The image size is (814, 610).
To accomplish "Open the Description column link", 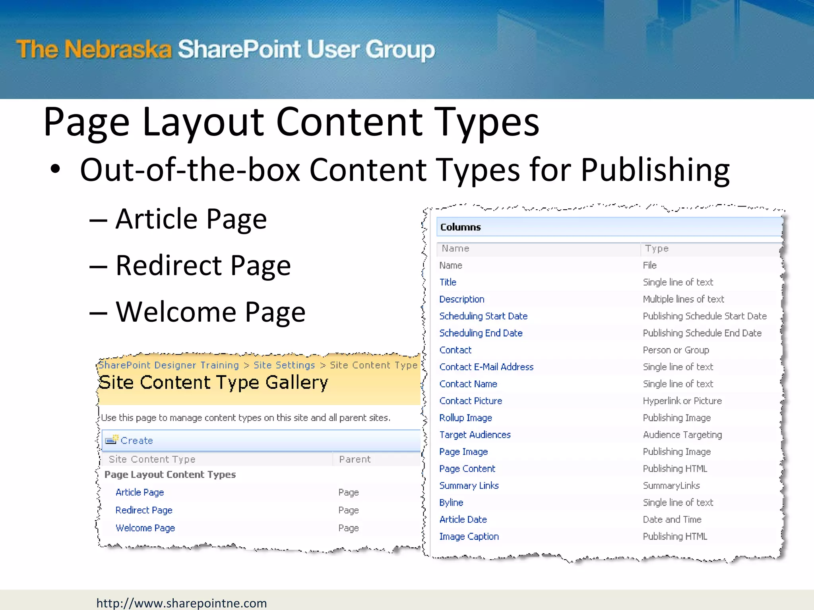I will pyautogui.click(x=461, y=299).
